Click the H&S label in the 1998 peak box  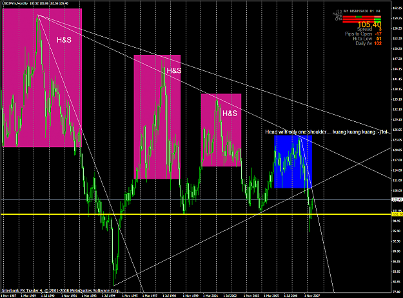(x=174, y=70)
